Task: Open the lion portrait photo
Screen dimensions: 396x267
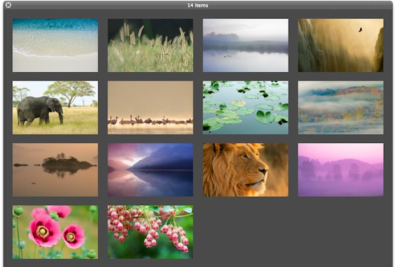Action: click(245, 169)
